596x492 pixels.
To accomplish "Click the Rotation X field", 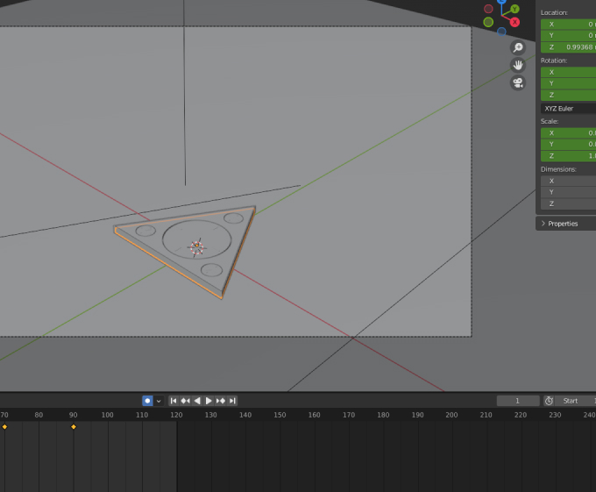I will [x=568, y=72].
